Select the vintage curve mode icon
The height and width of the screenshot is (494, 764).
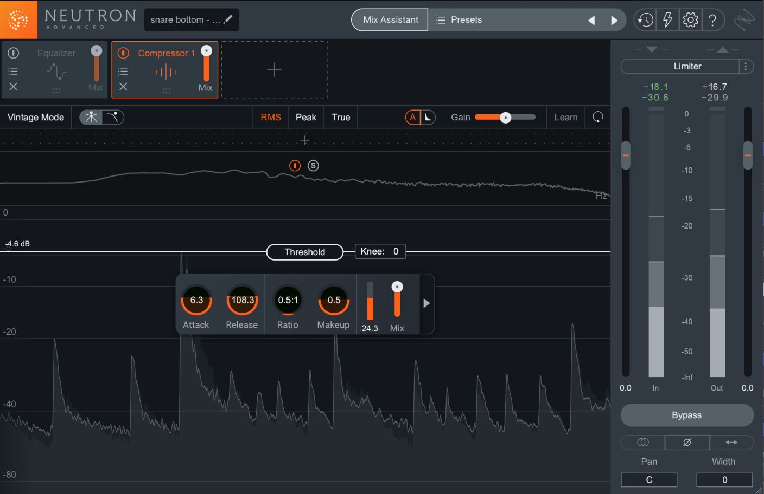(x=113, y=117)
